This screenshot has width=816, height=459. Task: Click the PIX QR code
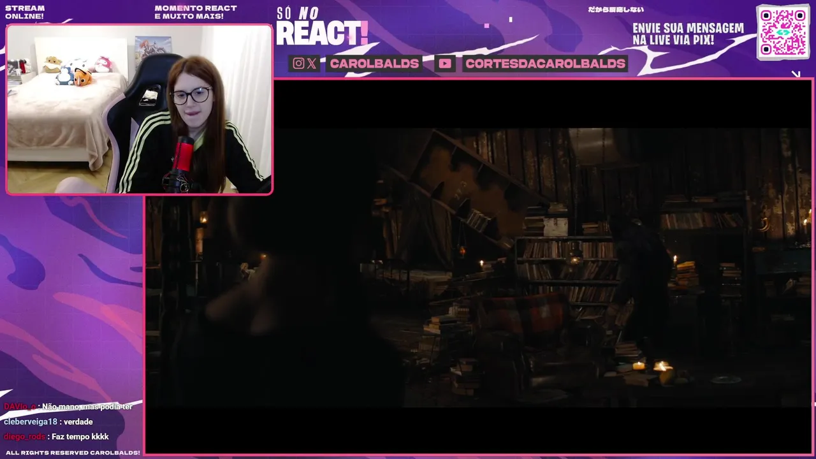tap(783, 32)
